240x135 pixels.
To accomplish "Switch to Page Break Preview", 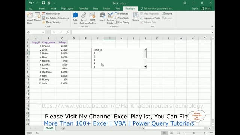I will tap(178, 133).
